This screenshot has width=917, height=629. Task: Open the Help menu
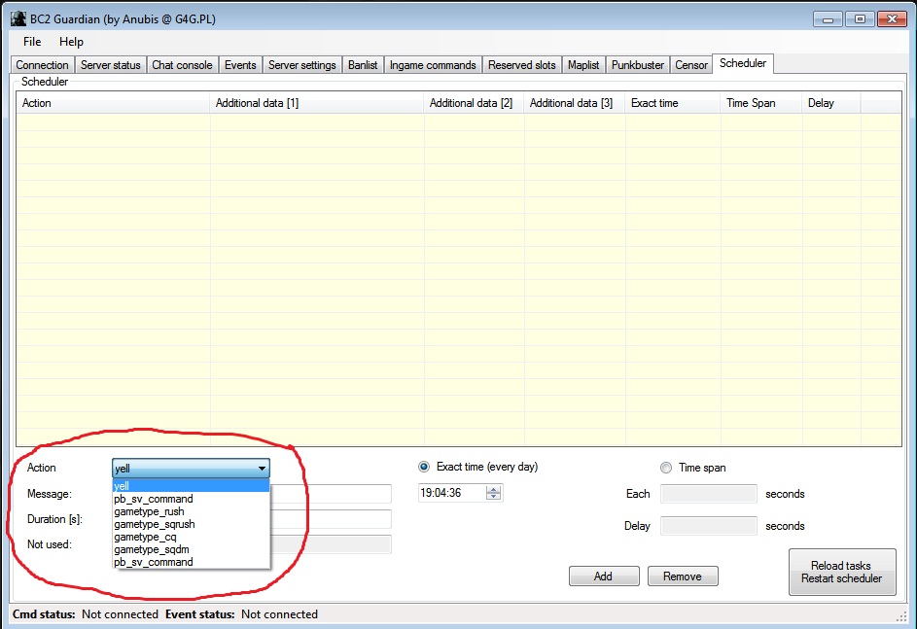coord(71,42)
